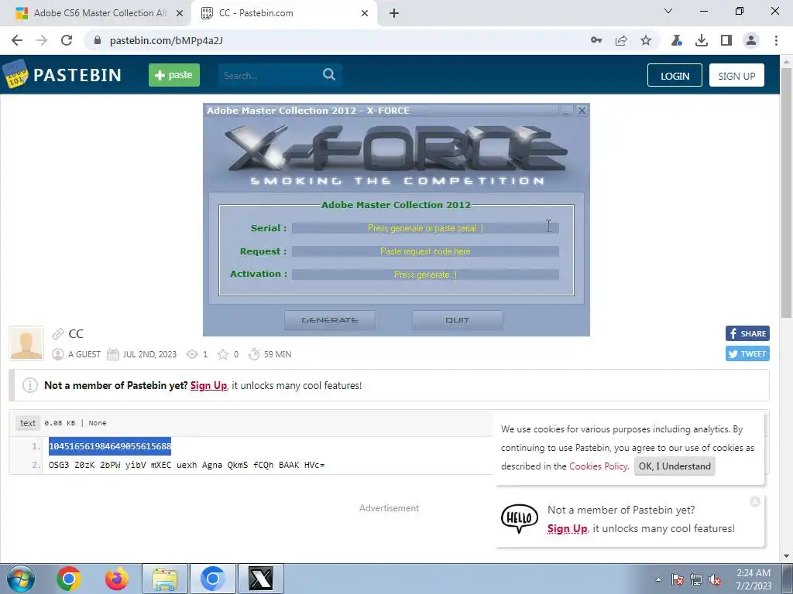Open the X-Force keygen taskbar icon
Viewport: 793px width, 594px height.
[x=261, y=579]
